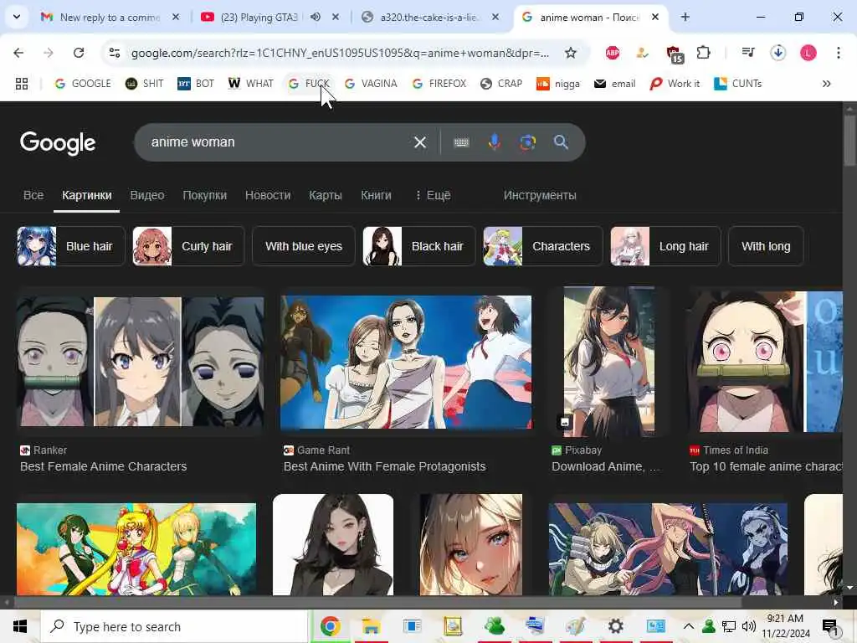The height and width of the screenshot is (643, 857).
Task: Click the browser back arrow
Action: click(x=18, y=53)
